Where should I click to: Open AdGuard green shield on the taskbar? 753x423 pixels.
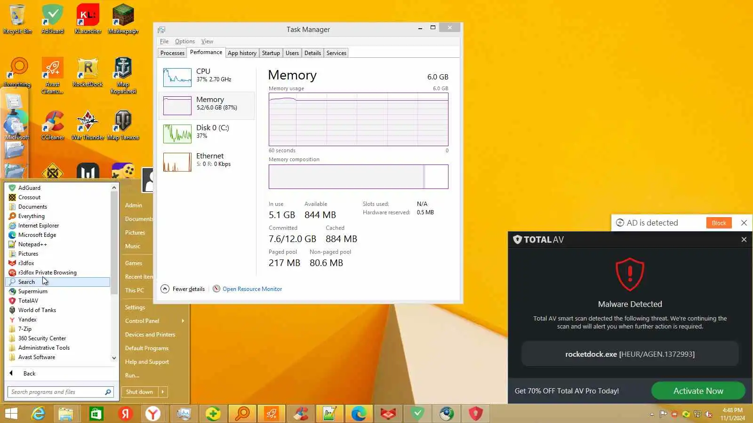(x=417, y=414)
